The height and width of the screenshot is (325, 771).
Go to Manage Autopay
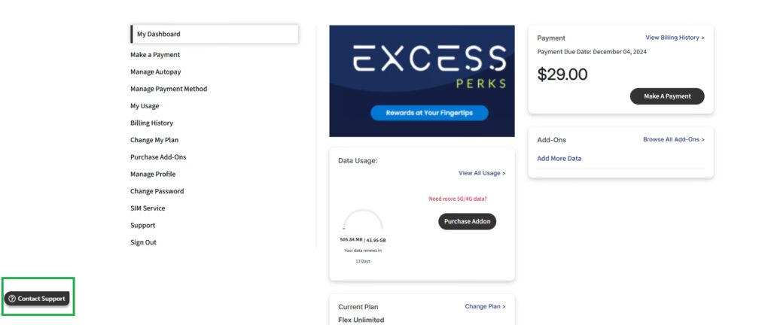pos(156,72)
